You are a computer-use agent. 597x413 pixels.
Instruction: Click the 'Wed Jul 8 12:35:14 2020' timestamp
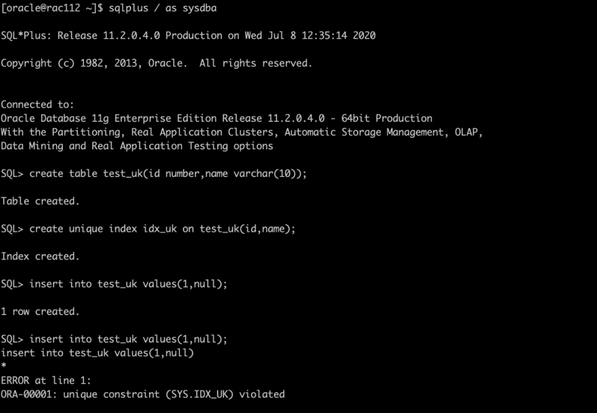click(313, 36)
